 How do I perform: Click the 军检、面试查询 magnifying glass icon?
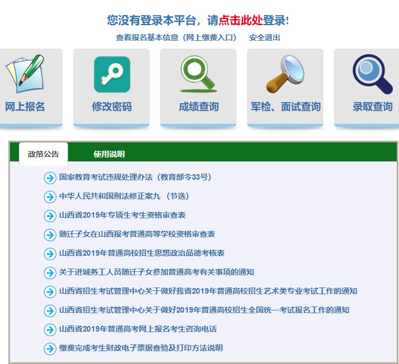pos(285,74)
